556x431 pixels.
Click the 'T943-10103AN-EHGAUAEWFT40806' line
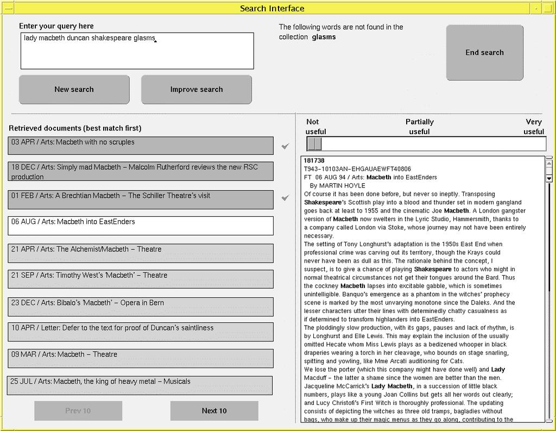357,169
